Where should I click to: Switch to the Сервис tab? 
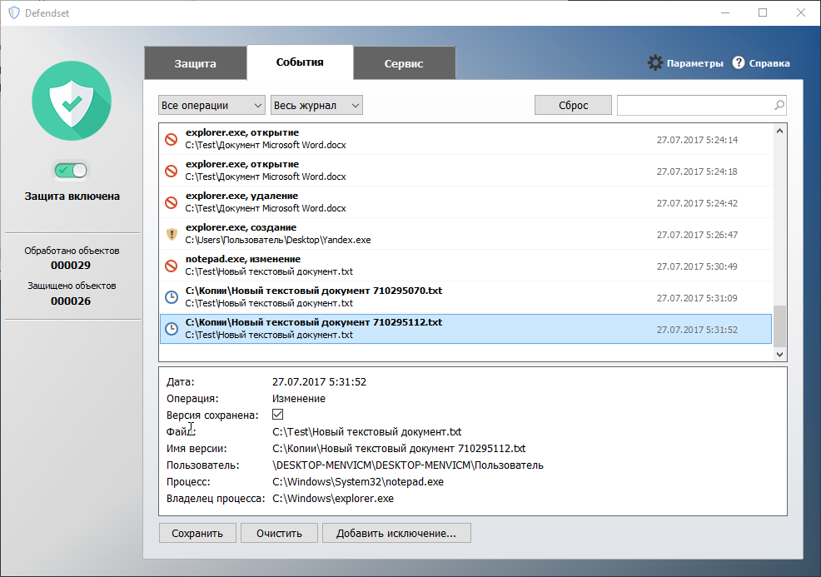tap(404, 63)
